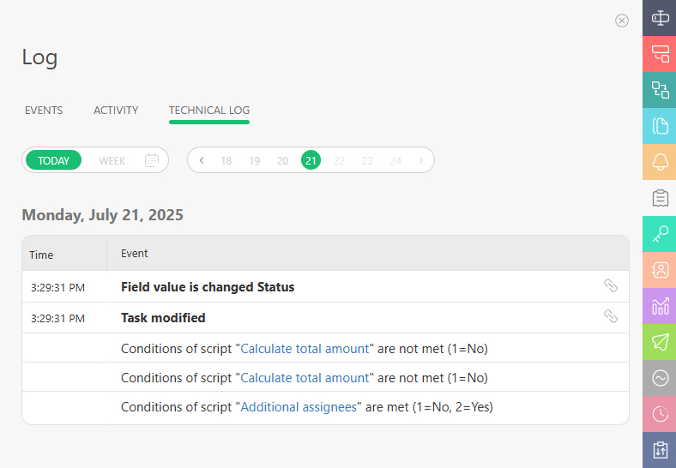Switch to the WEEK toggle option
Image resolution: width=676 pixels, height=468 pixels.
click(x=112, y=161)
